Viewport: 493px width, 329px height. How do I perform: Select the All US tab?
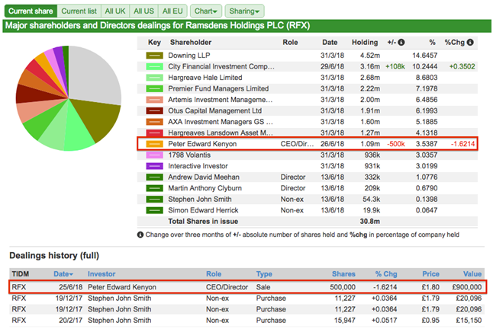tap(143, 11)
